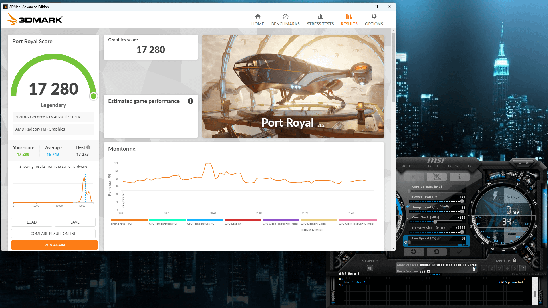This screenshot has width=548, height=308.
Task: Toggle Fan Speed Auto mode
Action: (464, 245)
